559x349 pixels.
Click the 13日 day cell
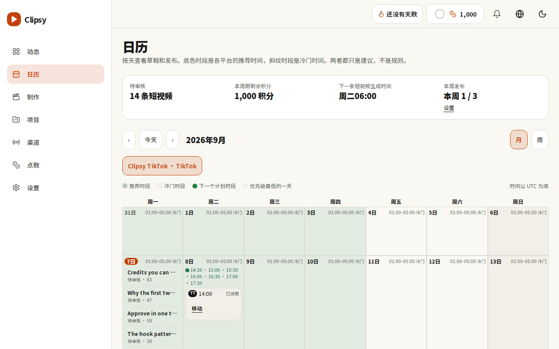pyautogui.click(x=518, y=302)
